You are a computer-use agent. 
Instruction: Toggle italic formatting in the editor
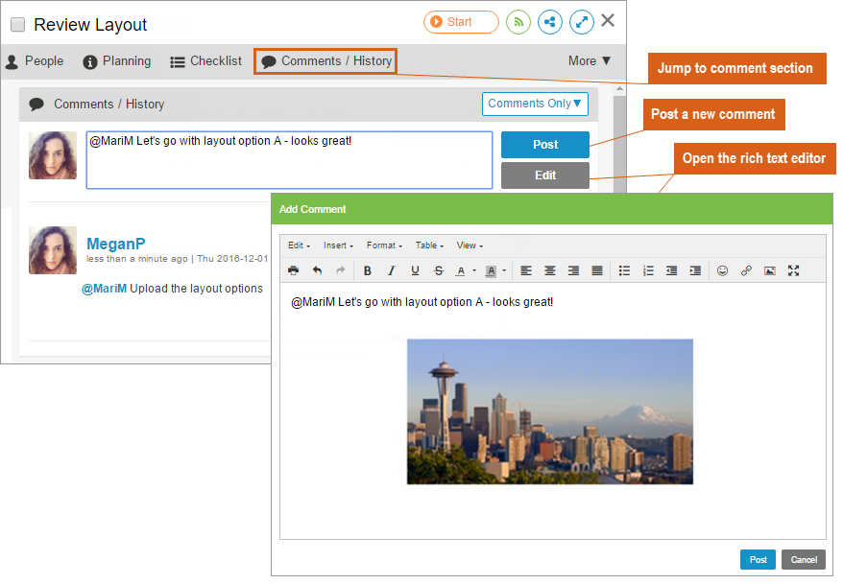click(x=391, y=271)
